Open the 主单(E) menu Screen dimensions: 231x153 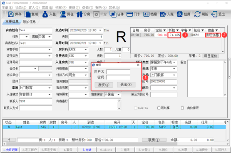[x=7, y=8]
